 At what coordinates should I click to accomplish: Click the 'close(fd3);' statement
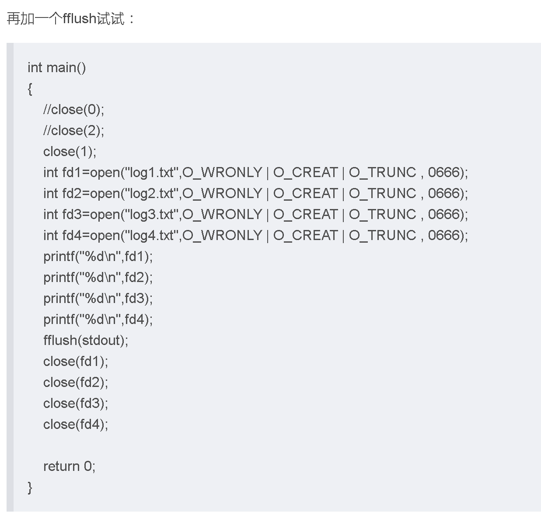(x=76, y=403)
